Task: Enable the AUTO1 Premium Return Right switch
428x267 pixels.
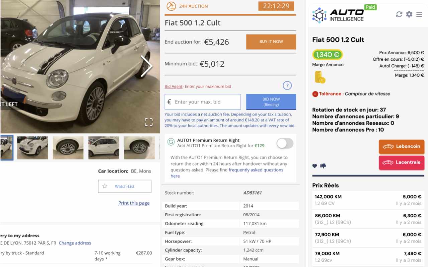Action: click(x=285, y=143)
